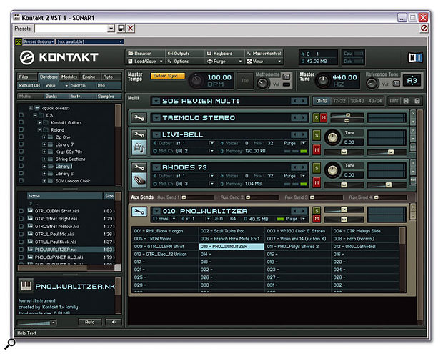Mute the RHODES 73 instrument
Screen dimensions: 443x354
(317, 182)
